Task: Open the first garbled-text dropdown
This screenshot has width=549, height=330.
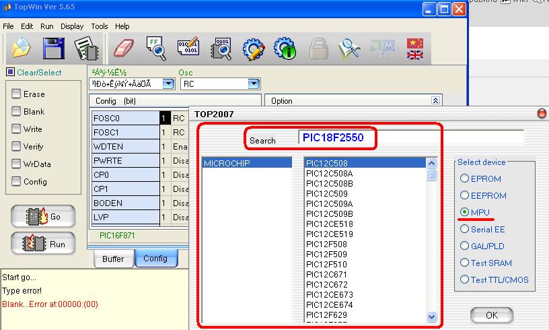Action: [168, 84]
